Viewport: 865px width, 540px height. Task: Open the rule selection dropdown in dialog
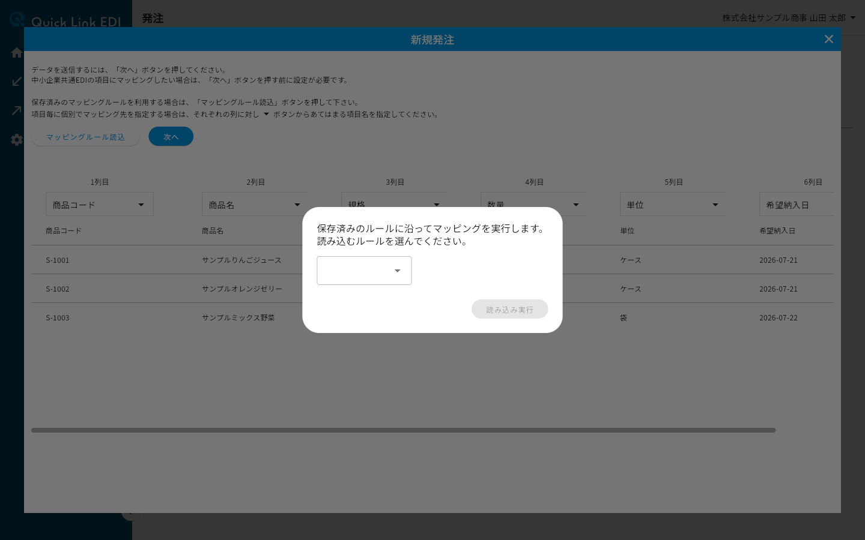click(364, 271)
